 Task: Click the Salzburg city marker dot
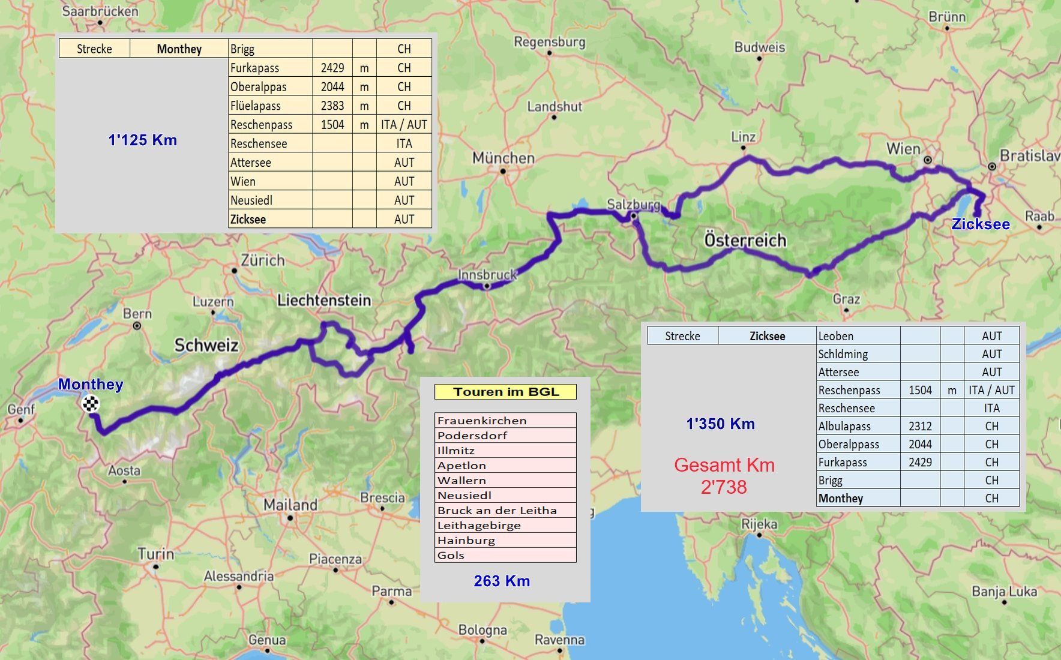633,216
